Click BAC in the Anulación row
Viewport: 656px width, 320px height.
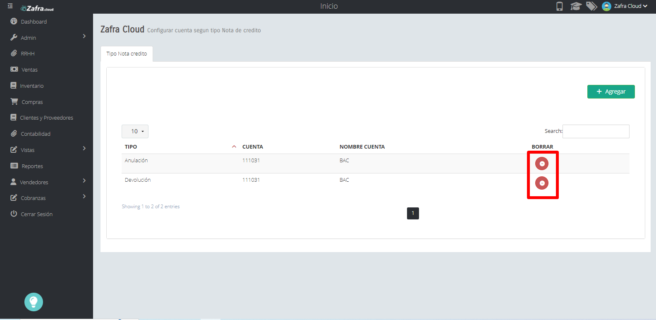pos(344,161)
